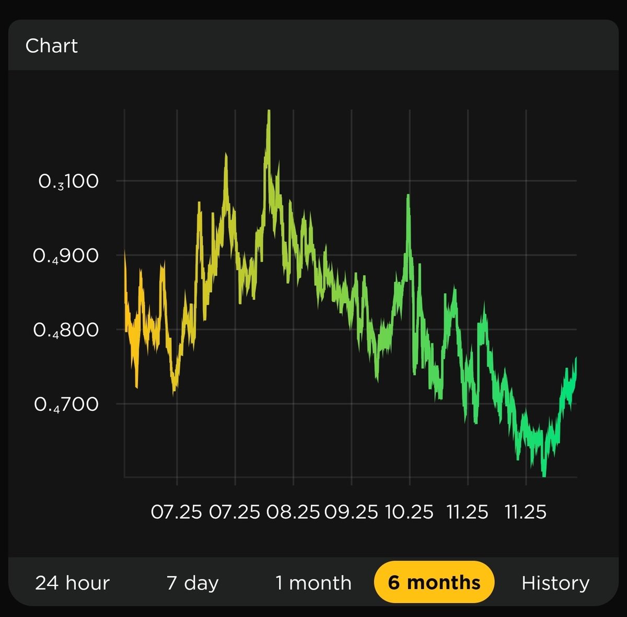Switch to the 24 hour chart view
Viewport: 627px width, 617px height.
tap(72, 581)
